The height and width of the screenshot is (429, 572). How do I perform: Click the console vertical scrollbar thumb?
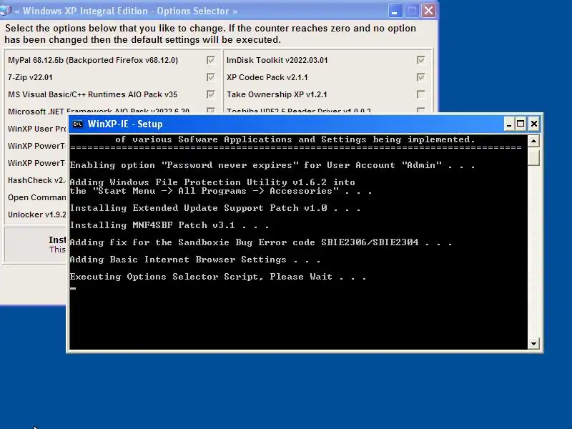click(x=533, y=157)
